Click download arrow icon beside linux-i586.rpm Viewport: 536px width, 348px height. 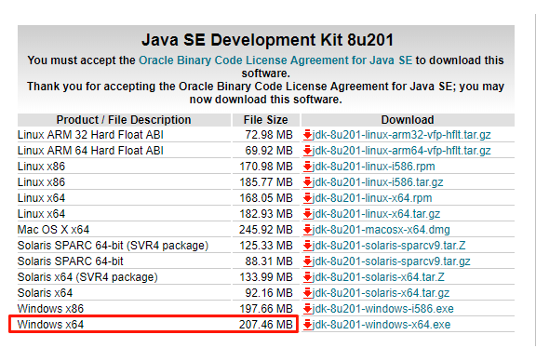pos(308,167)
